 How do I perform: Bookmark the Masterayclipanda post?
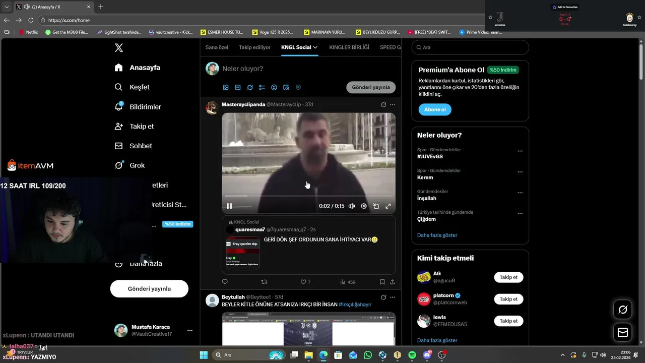(x=382, y=282)
